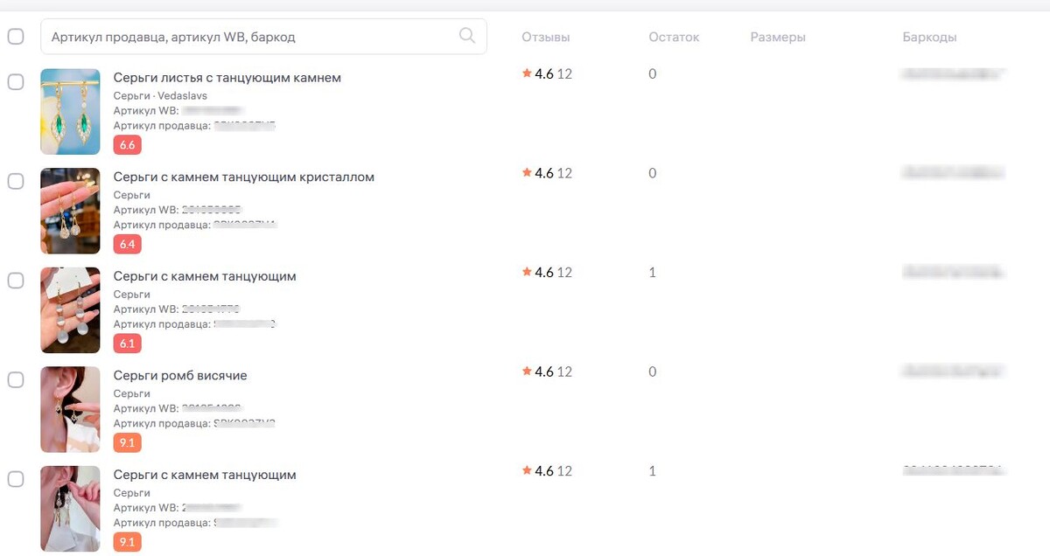Viewport: 1050px width, 556px height.
Task: Click stock value 1 in the 6.1 badge row
Action: click(653, 272)
